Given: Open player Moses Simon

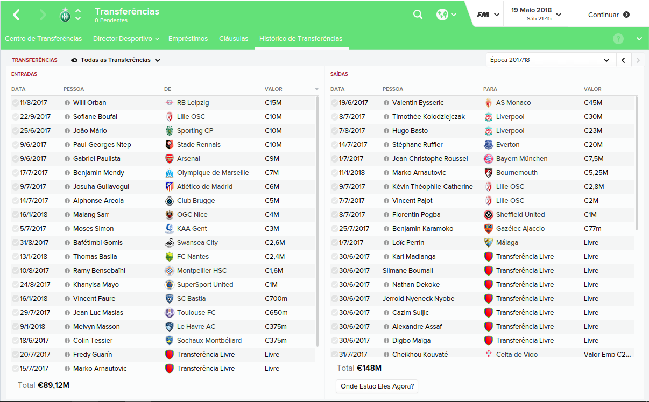Looking at the screenshot, I should click(93, 228).
